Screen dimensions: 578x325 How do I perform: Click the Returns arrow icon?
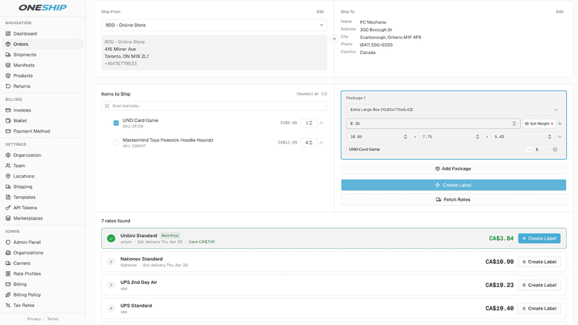tap(8, 86)
